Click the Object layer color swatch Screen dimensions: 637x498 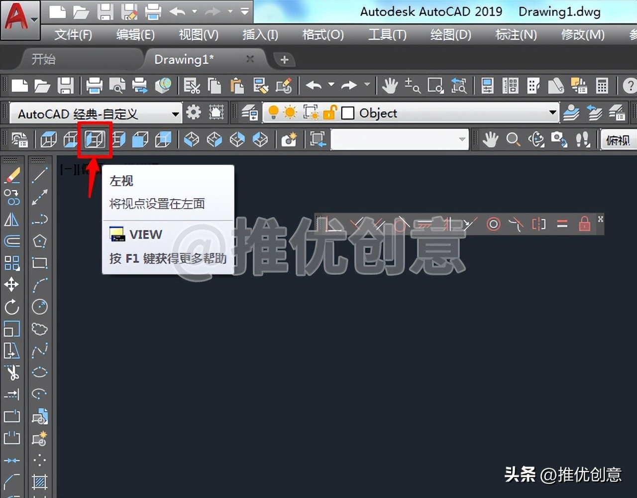(x=348, y=113)
